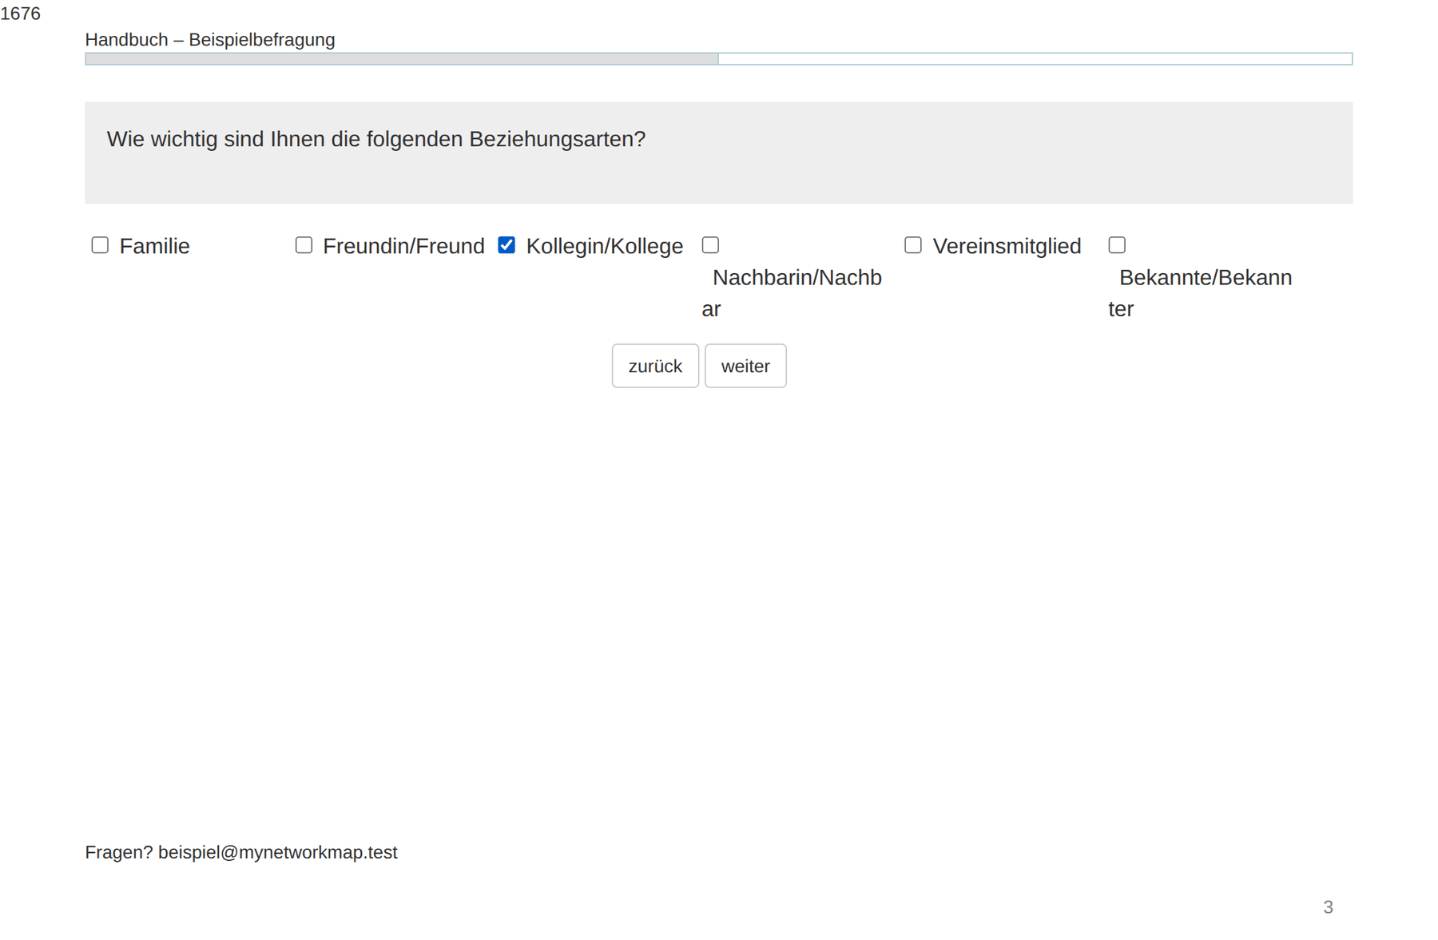The image size is (1438, 940).
Task: Click the Handbuch – Beispielbefragung title
Action: coord(210,40)
